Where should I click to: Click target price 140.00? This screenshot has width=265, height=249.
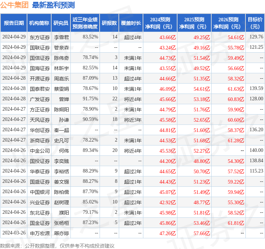point(256,150)
